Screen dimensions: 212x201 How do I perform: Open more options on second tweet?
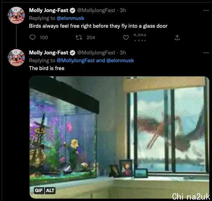[x=206, y=53]
